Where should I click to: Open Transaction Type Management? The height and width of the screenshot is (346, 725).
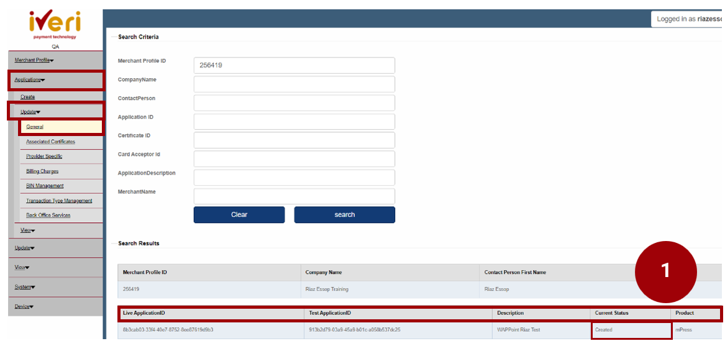tap(59, 201)
